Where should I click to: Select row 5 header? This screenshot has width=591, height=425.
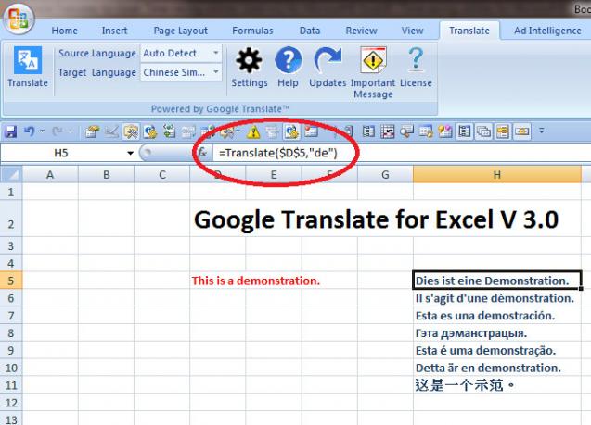point(11,281)
